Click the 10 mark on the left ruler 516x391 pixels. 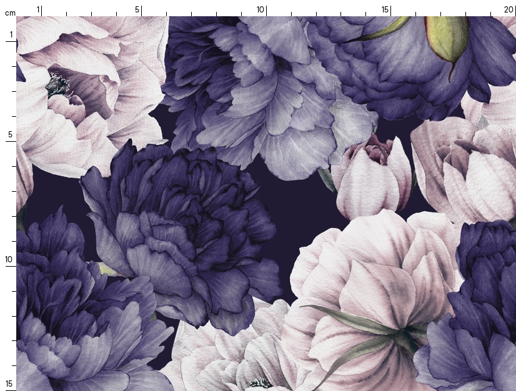[9, 259]
